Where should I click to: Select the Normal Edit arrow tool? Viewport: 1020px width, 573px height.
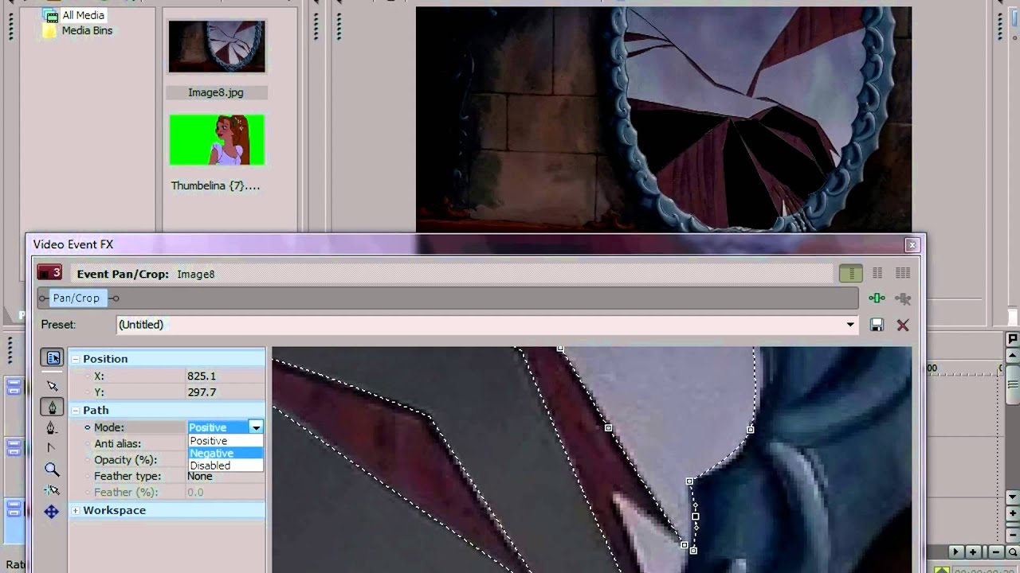coord(52,386)
